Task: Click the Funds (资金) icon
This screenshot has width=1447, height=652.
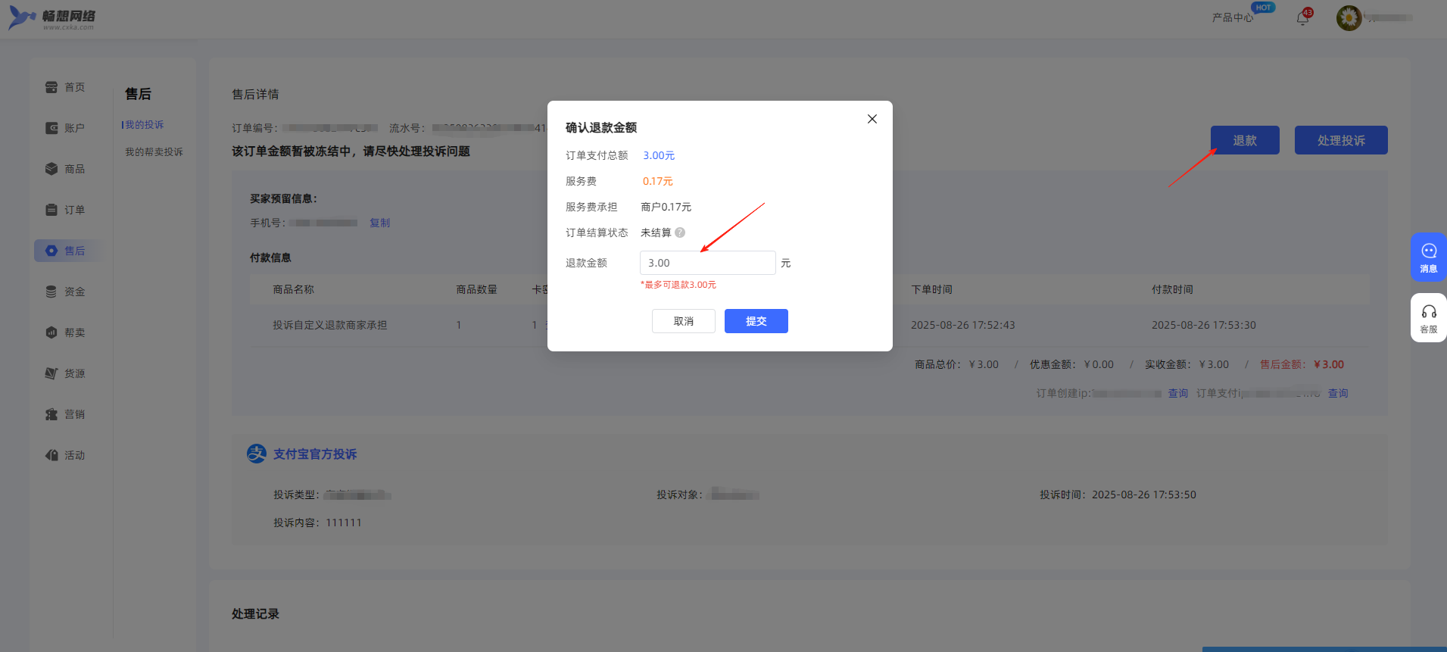Action: pyautogui.click(x=51, y=292)
